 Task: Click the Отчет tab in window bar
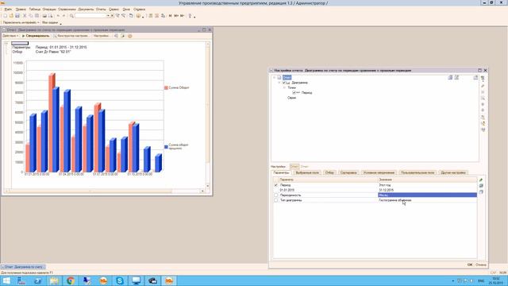click(23, 267)
